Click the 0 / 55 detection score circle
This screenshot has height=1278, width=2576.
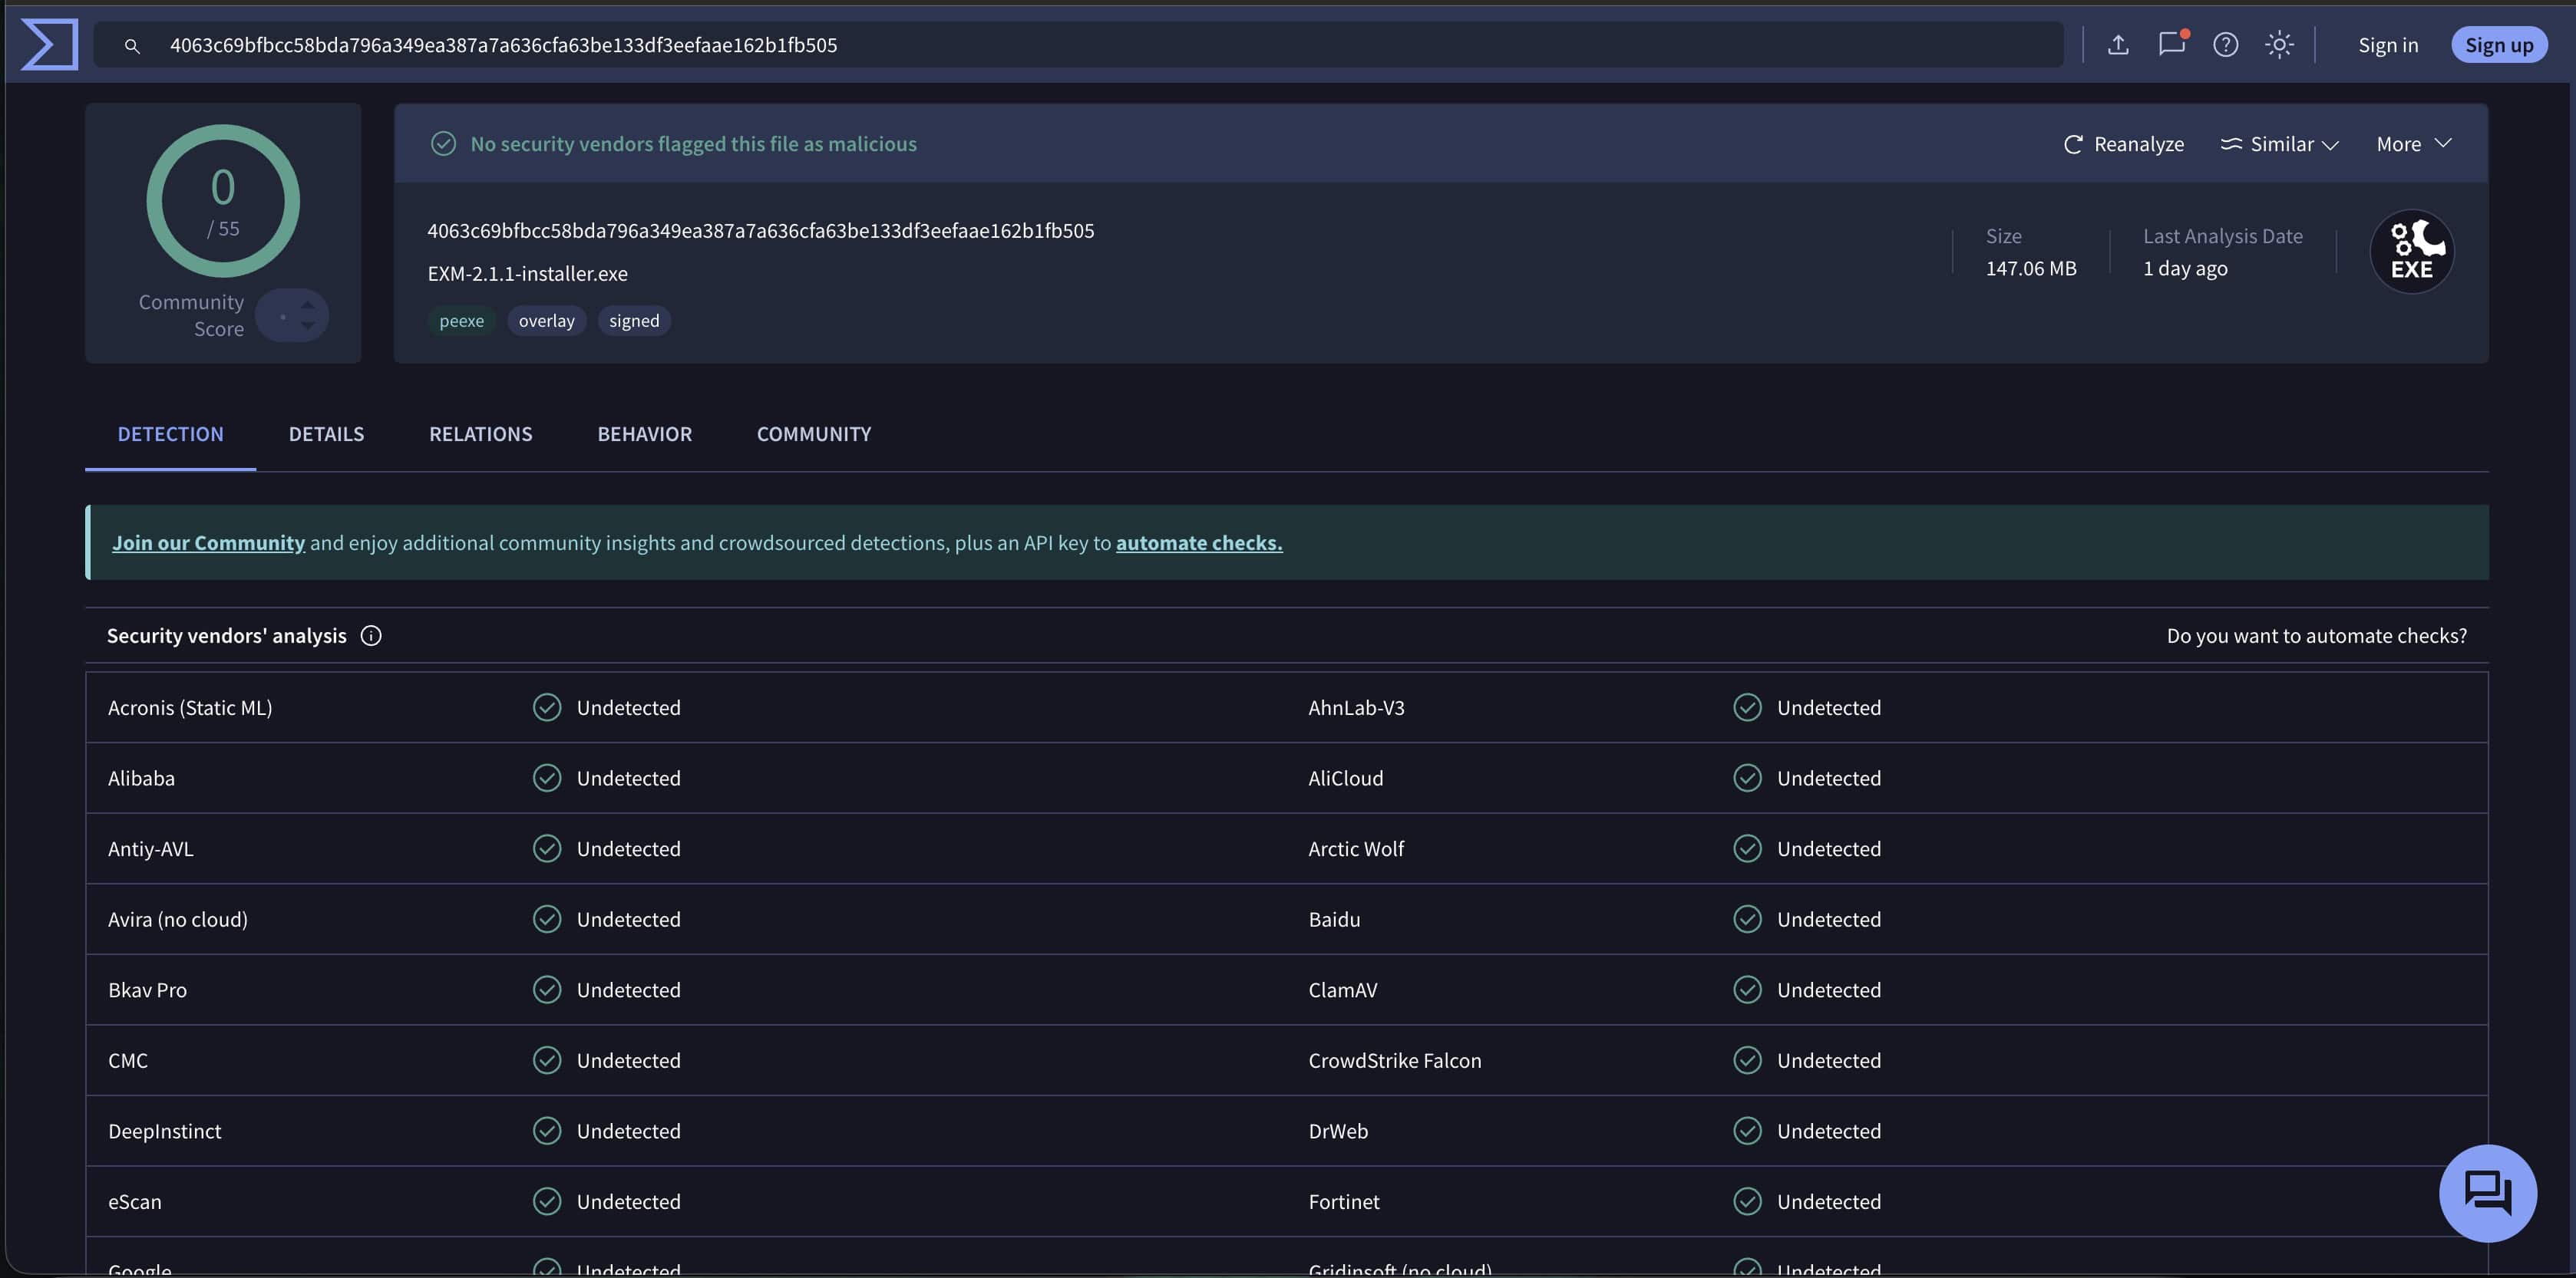(x=223, y=201)
